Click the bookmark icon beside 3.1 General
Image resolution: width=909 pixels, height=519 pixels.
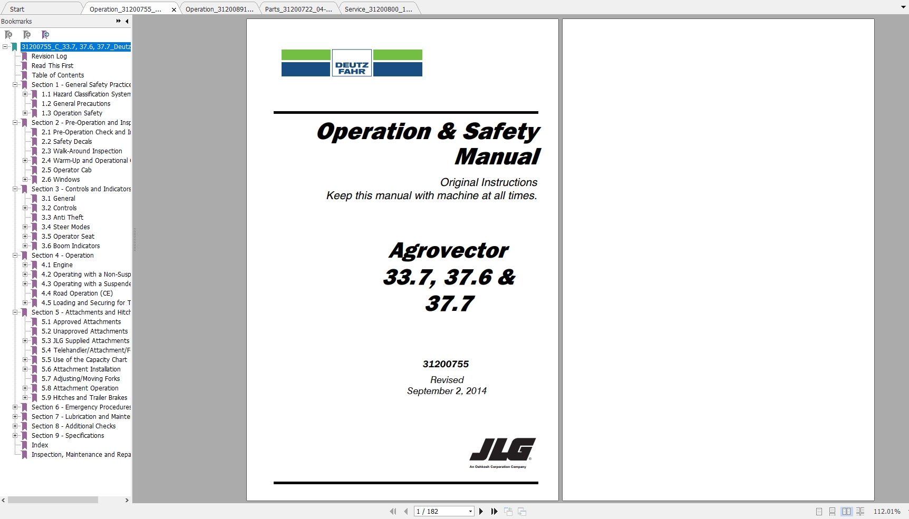tap(34, 198)
